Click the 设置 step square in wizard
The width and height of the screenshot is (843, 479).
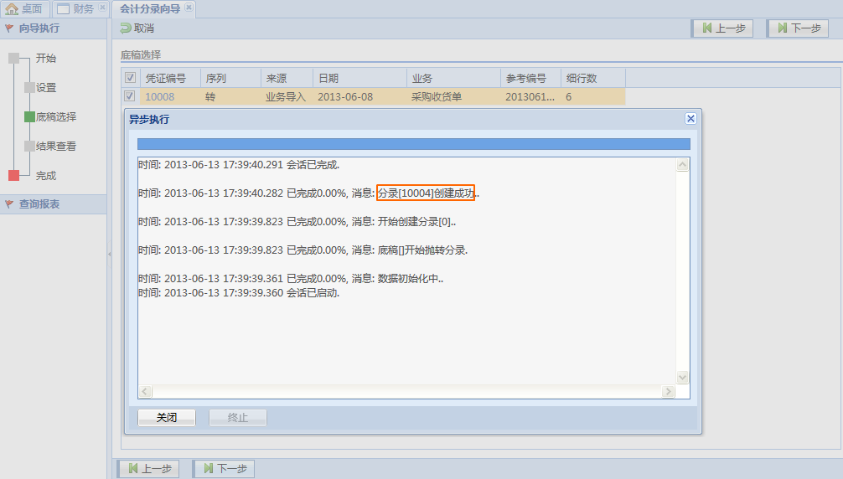29,88
